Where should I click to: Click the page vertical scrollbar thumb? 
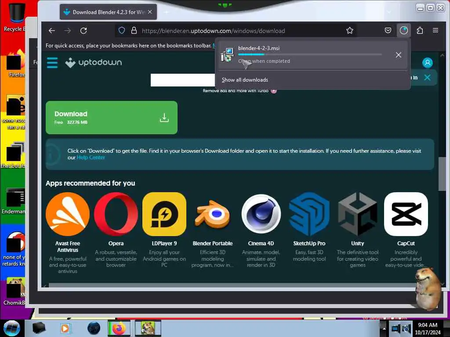coord(442,174)
